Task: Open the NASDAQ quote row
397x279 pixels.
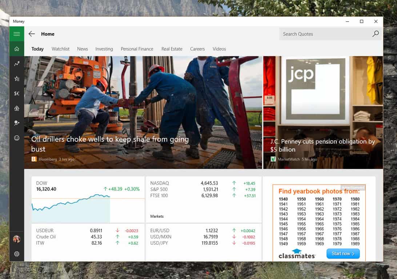Action: click(x=203, y=183)
